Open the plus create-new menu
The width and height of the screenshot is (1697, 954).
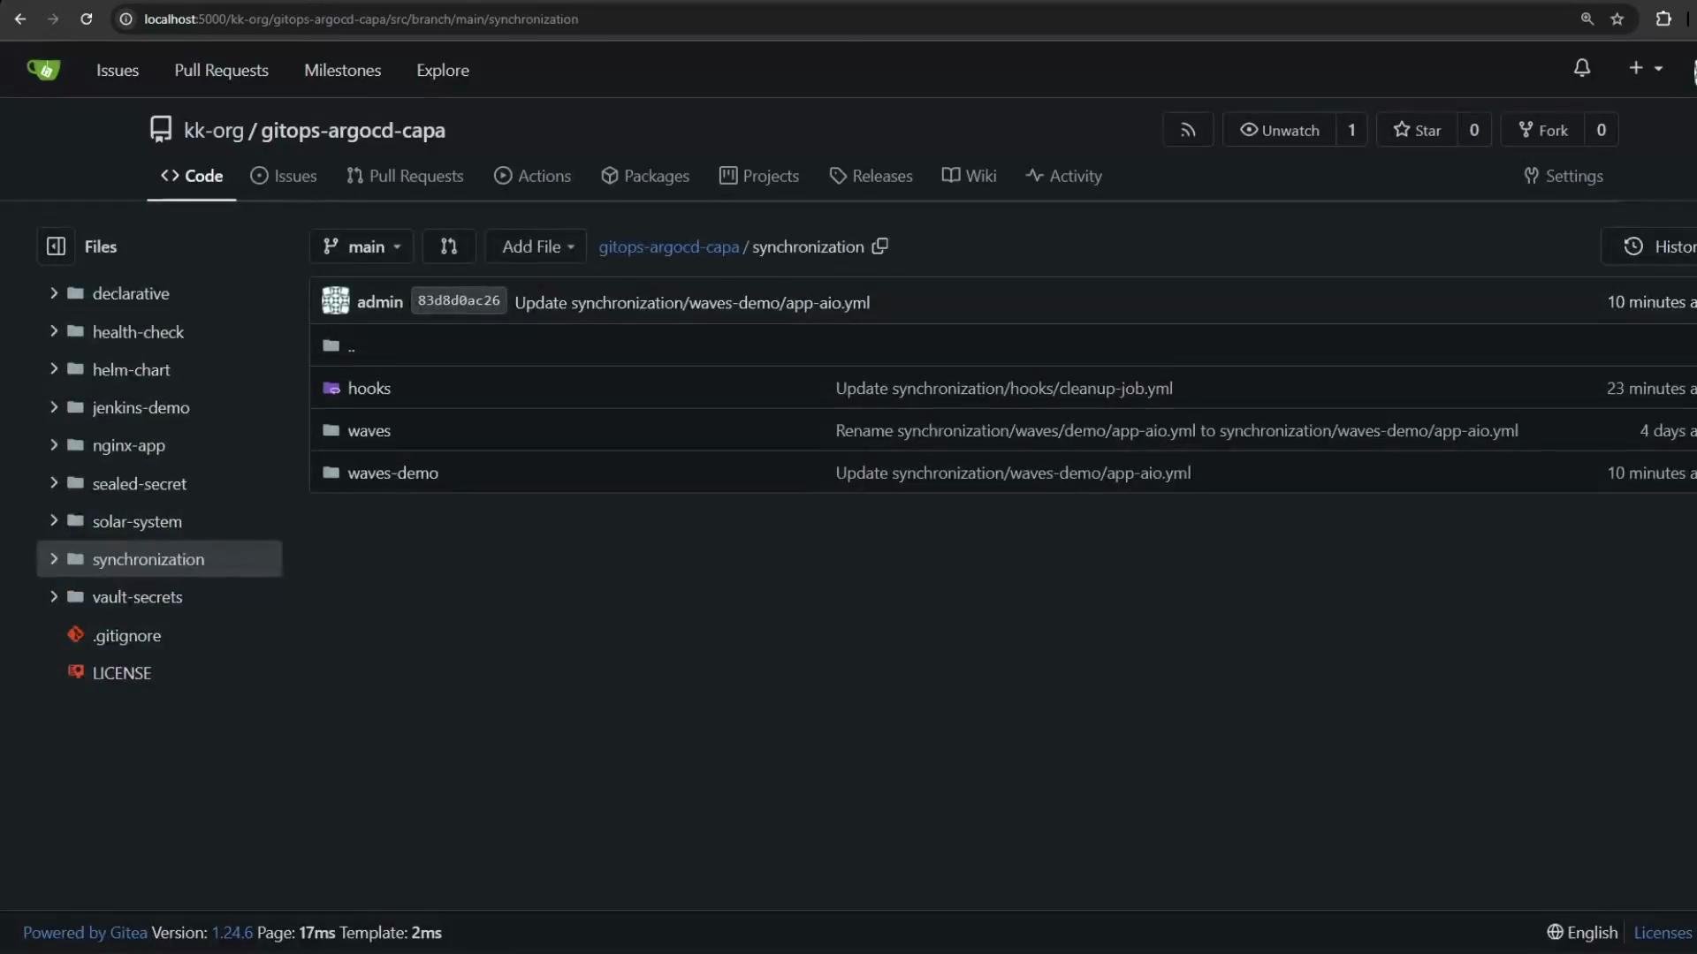[x=1646, y=68]
